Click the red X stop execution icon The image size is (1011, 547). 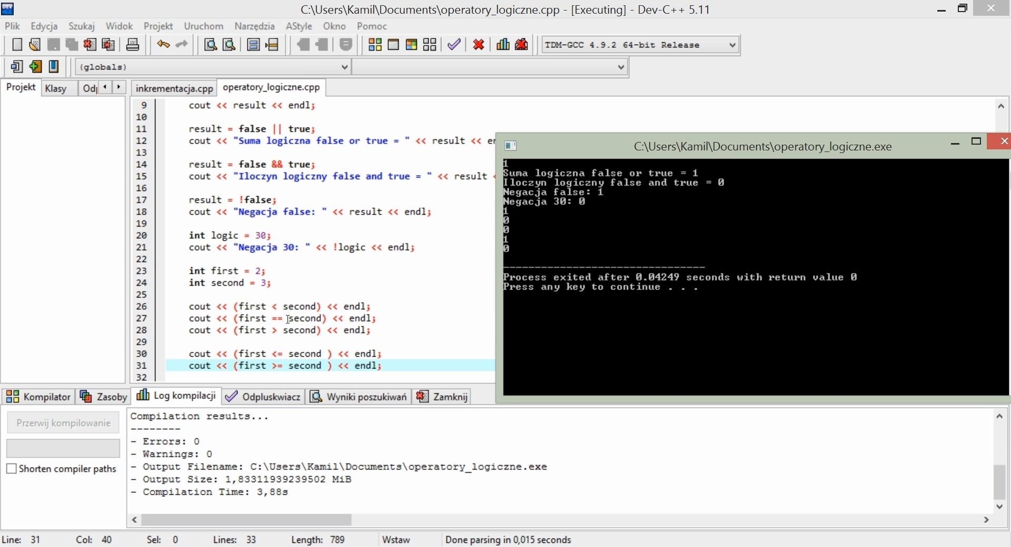[479, 45]
